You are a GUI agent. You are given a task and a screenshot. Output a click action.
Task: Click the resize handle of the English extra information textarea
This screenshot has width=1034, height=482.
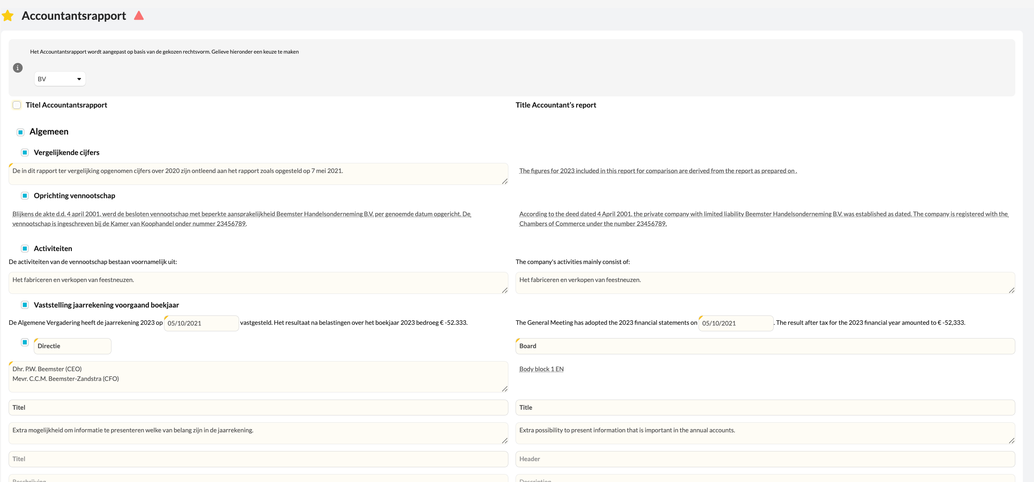tap(1011, 441)
